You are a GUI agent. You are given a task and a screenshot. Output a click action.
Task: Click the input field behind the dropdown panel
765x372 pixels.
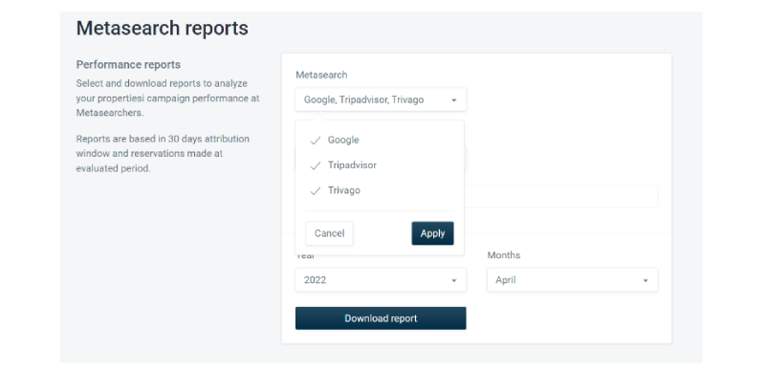tap(560, 196)
